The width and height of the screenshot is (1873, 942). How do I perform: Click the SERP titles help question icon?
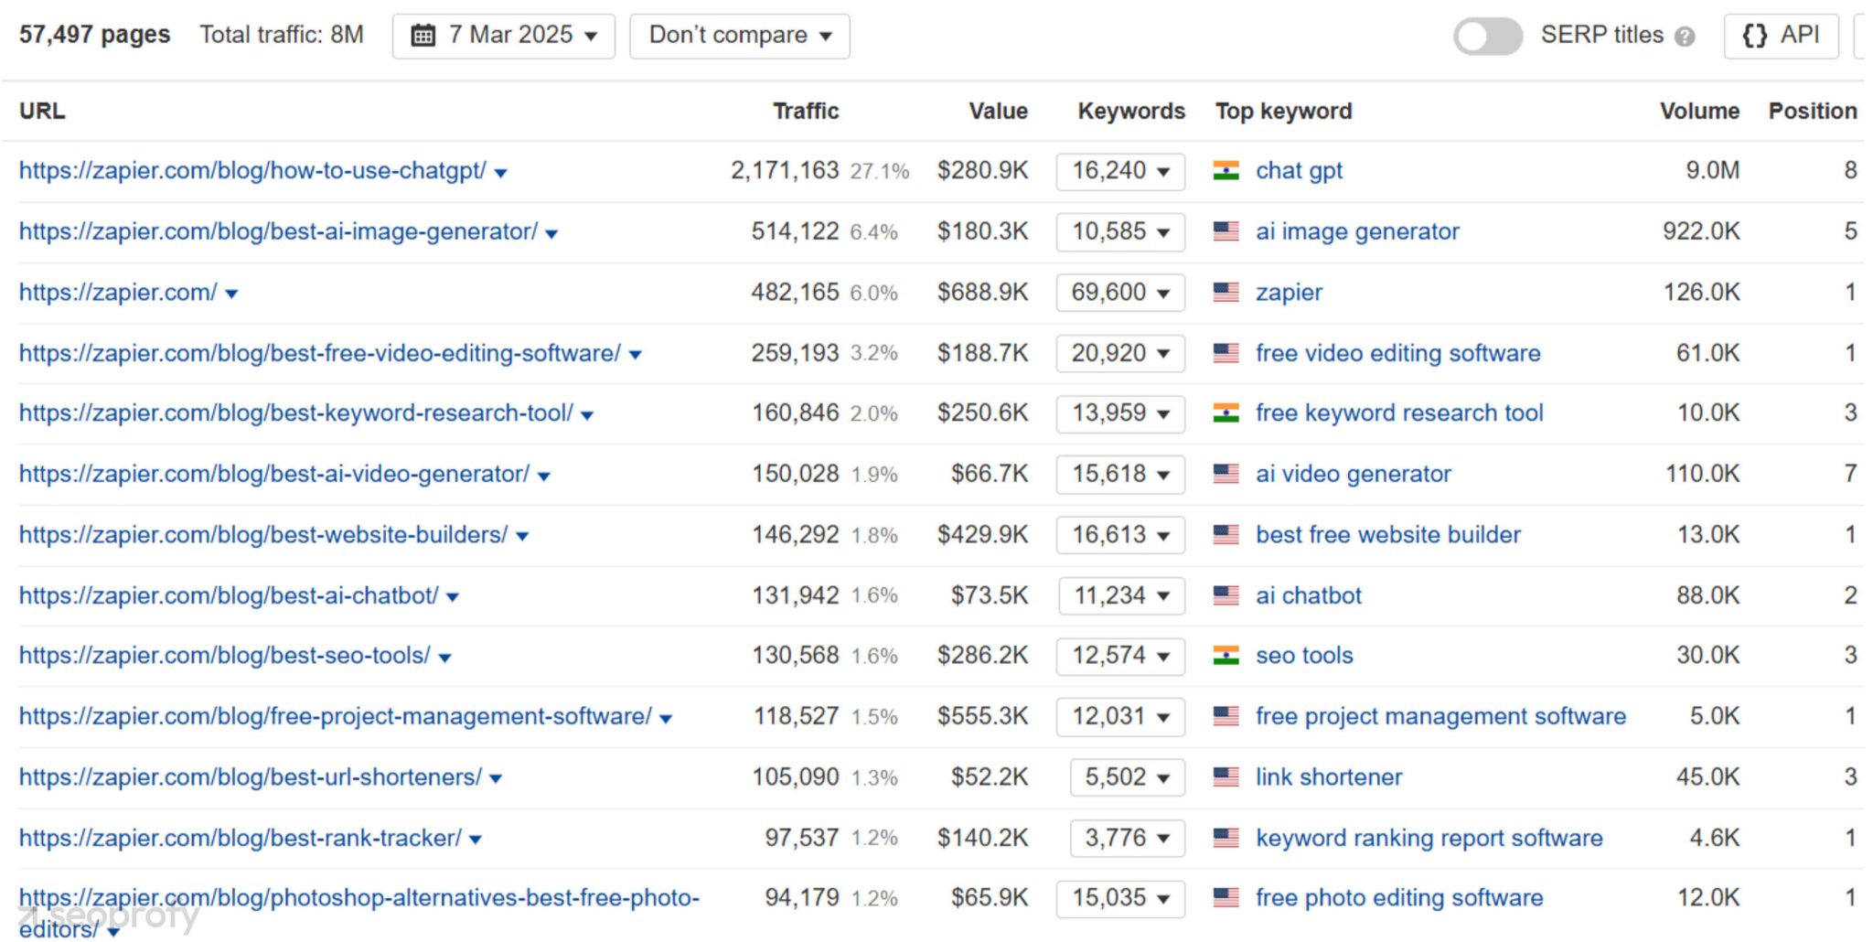point(1685,37)
